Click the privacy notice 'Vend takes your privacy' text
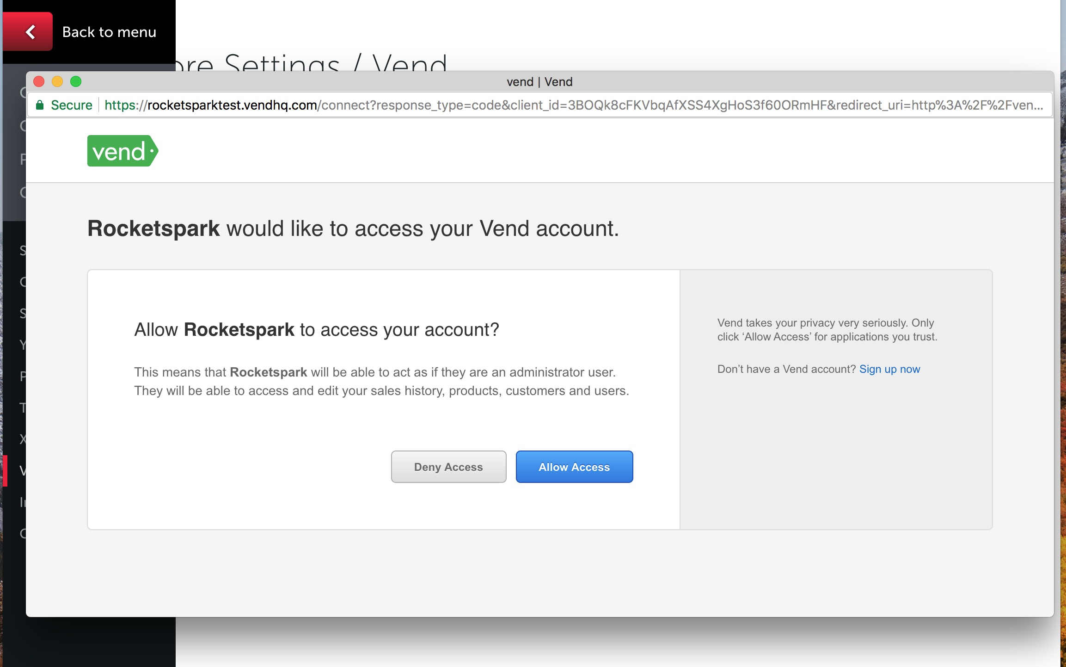Screen dimensions: 1066x667 [827, 330]
